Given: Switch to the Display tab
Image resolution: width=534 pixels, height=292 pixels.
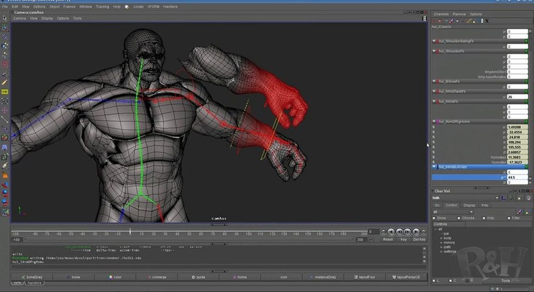Looking at the screenshot, I should 468,206.
